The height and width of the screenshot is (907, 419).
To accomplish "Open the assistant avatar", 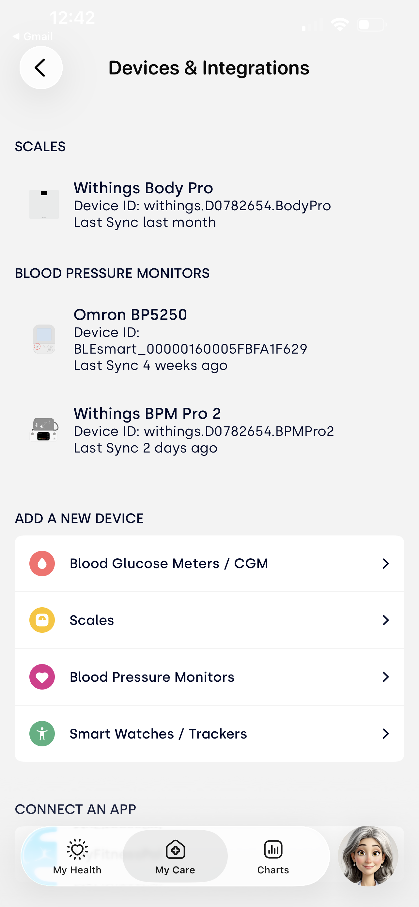I will pos(368,856).
